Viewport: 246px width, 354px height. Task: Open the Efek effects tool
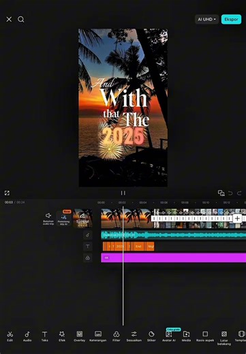(x=62, y=336)
